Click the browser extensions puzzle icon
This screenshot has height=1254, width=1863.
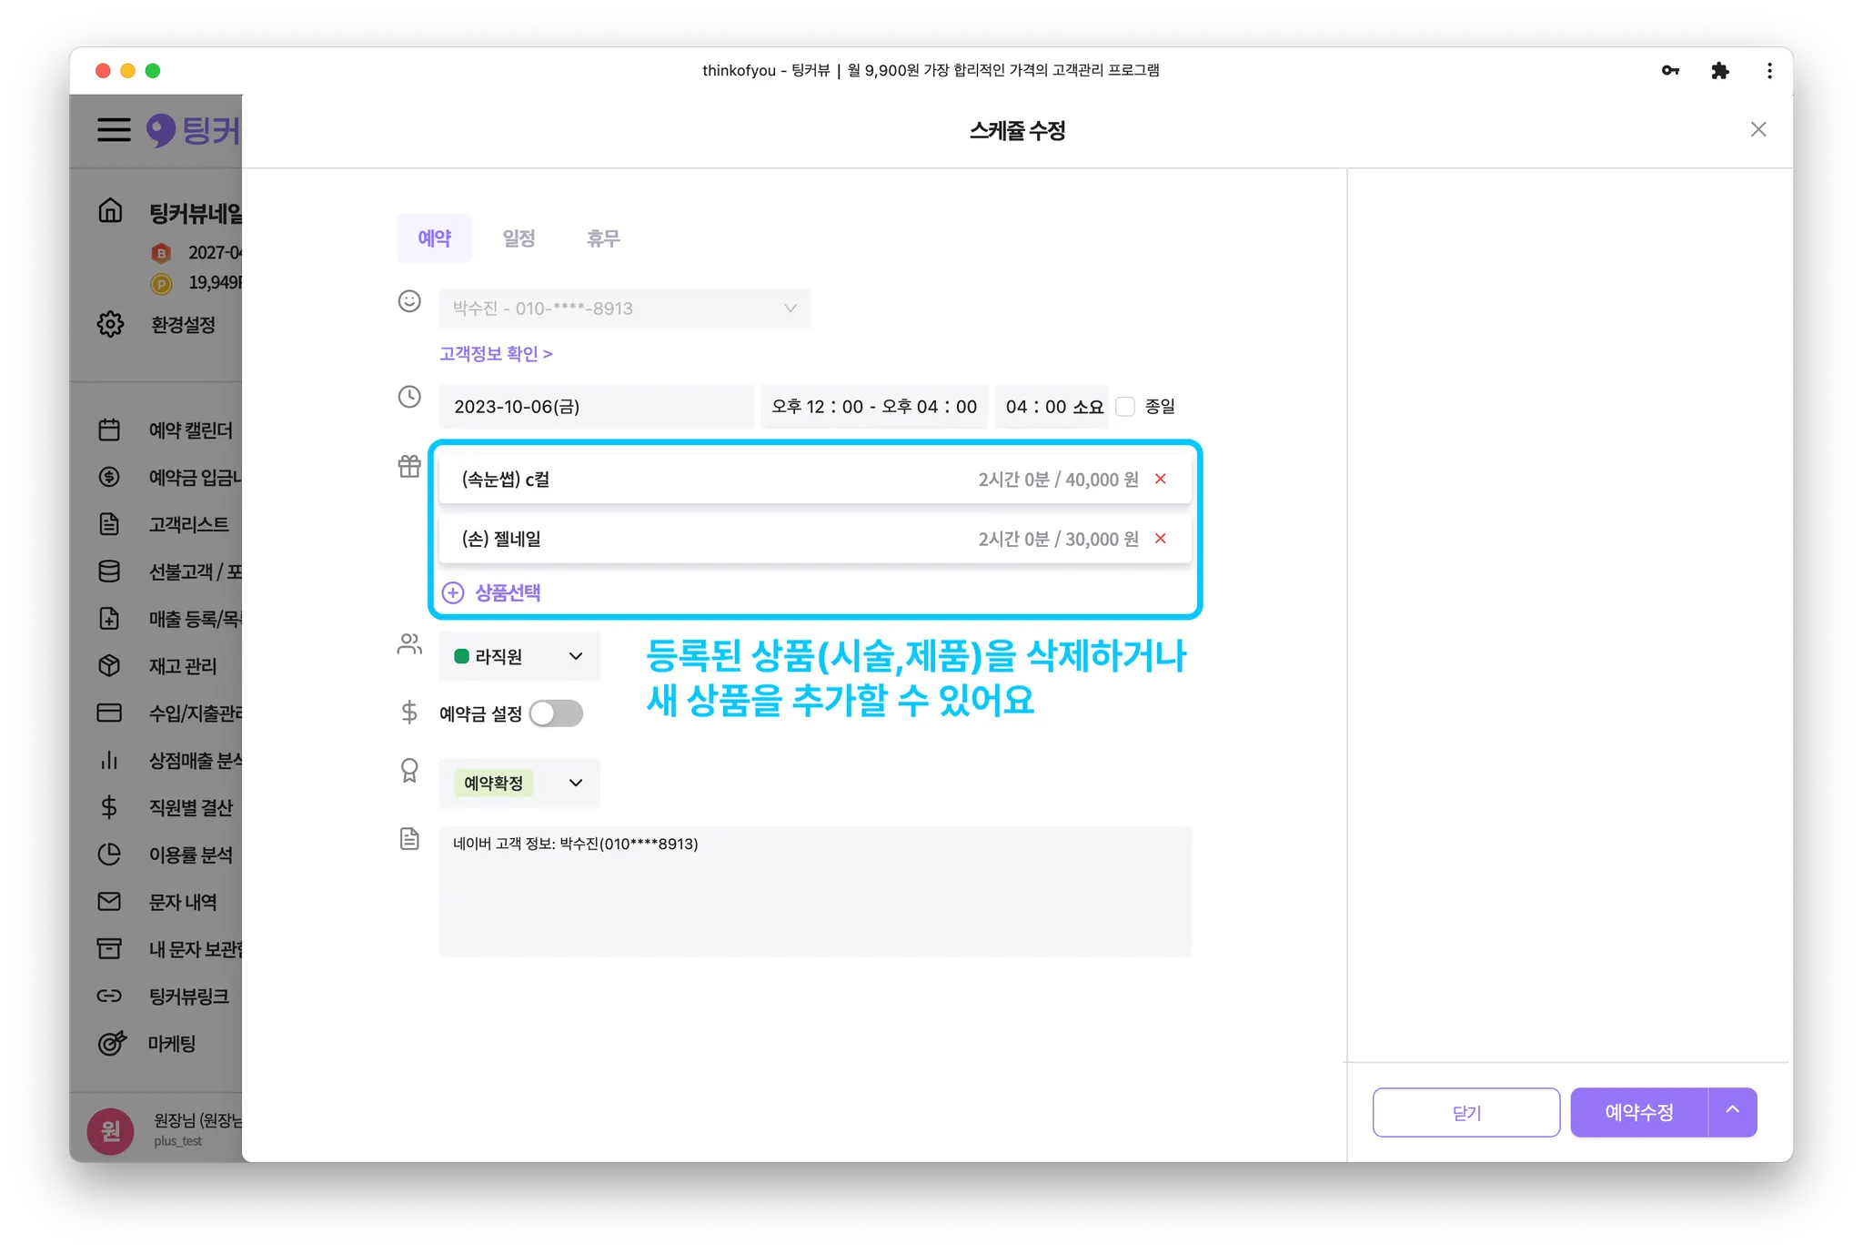pyautogui.click(x=1719, y=71)
